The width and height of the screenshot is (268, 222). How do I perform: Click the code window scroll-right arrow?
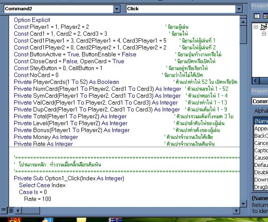[x=236, y=210]
